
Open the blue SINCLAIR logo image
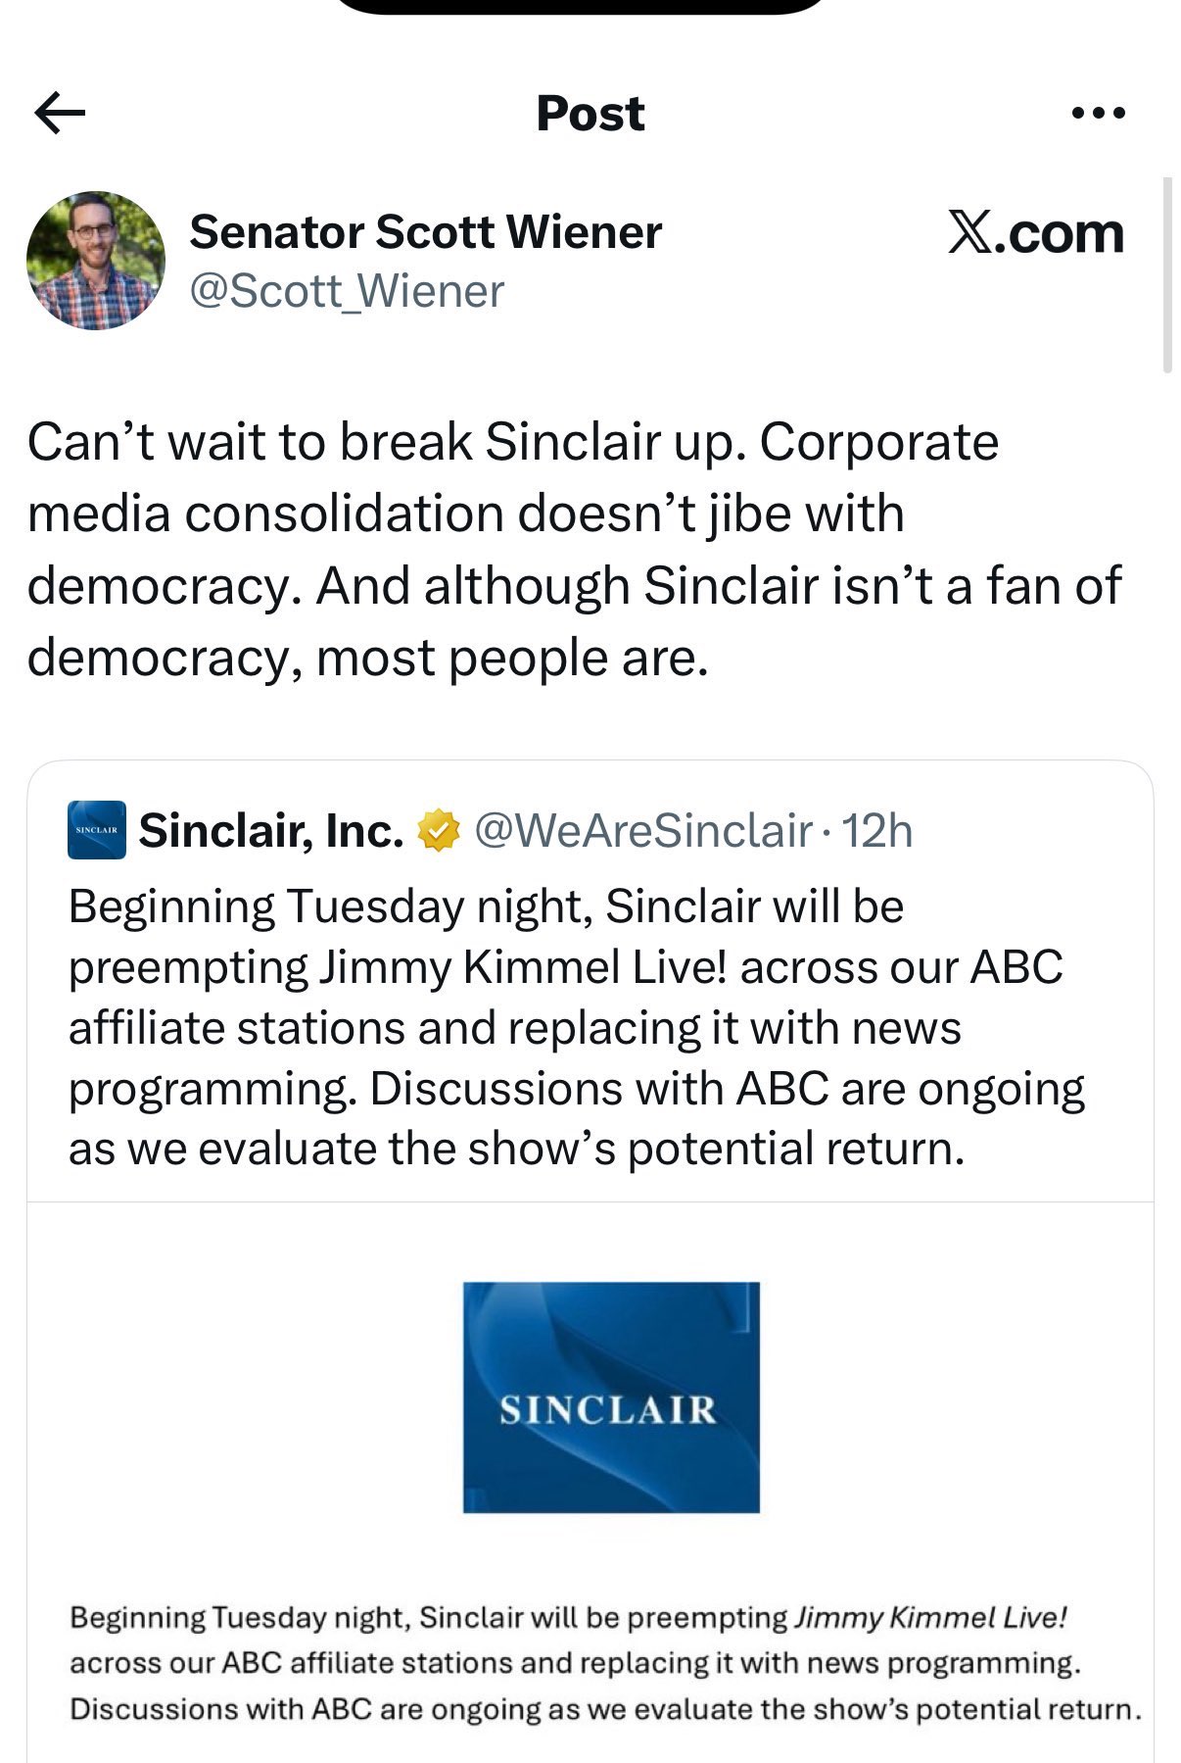611,1397
